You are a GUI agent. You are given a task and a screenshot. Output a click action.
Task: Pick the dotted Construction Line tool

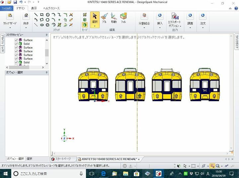click(x=36, y=25)
